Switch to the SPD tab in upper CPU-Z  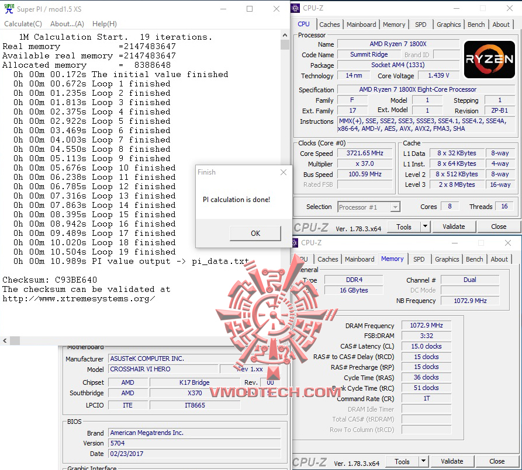420,24
